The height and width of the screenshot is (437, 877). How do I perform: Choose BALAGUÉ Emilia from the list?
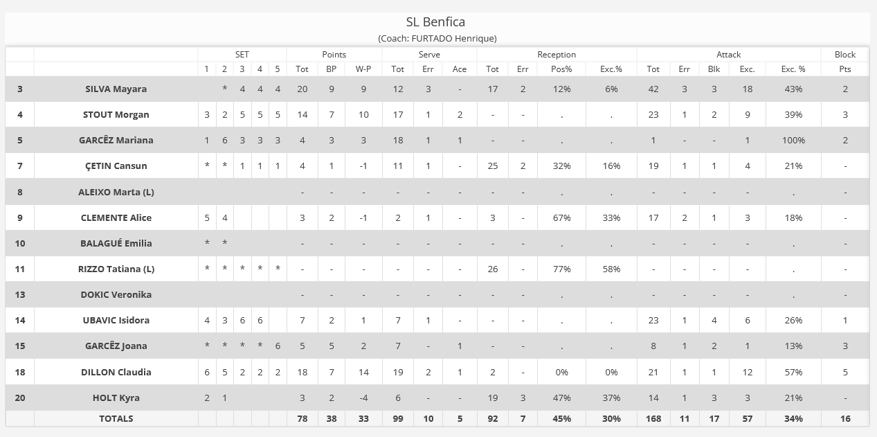[x=116, y=243]
